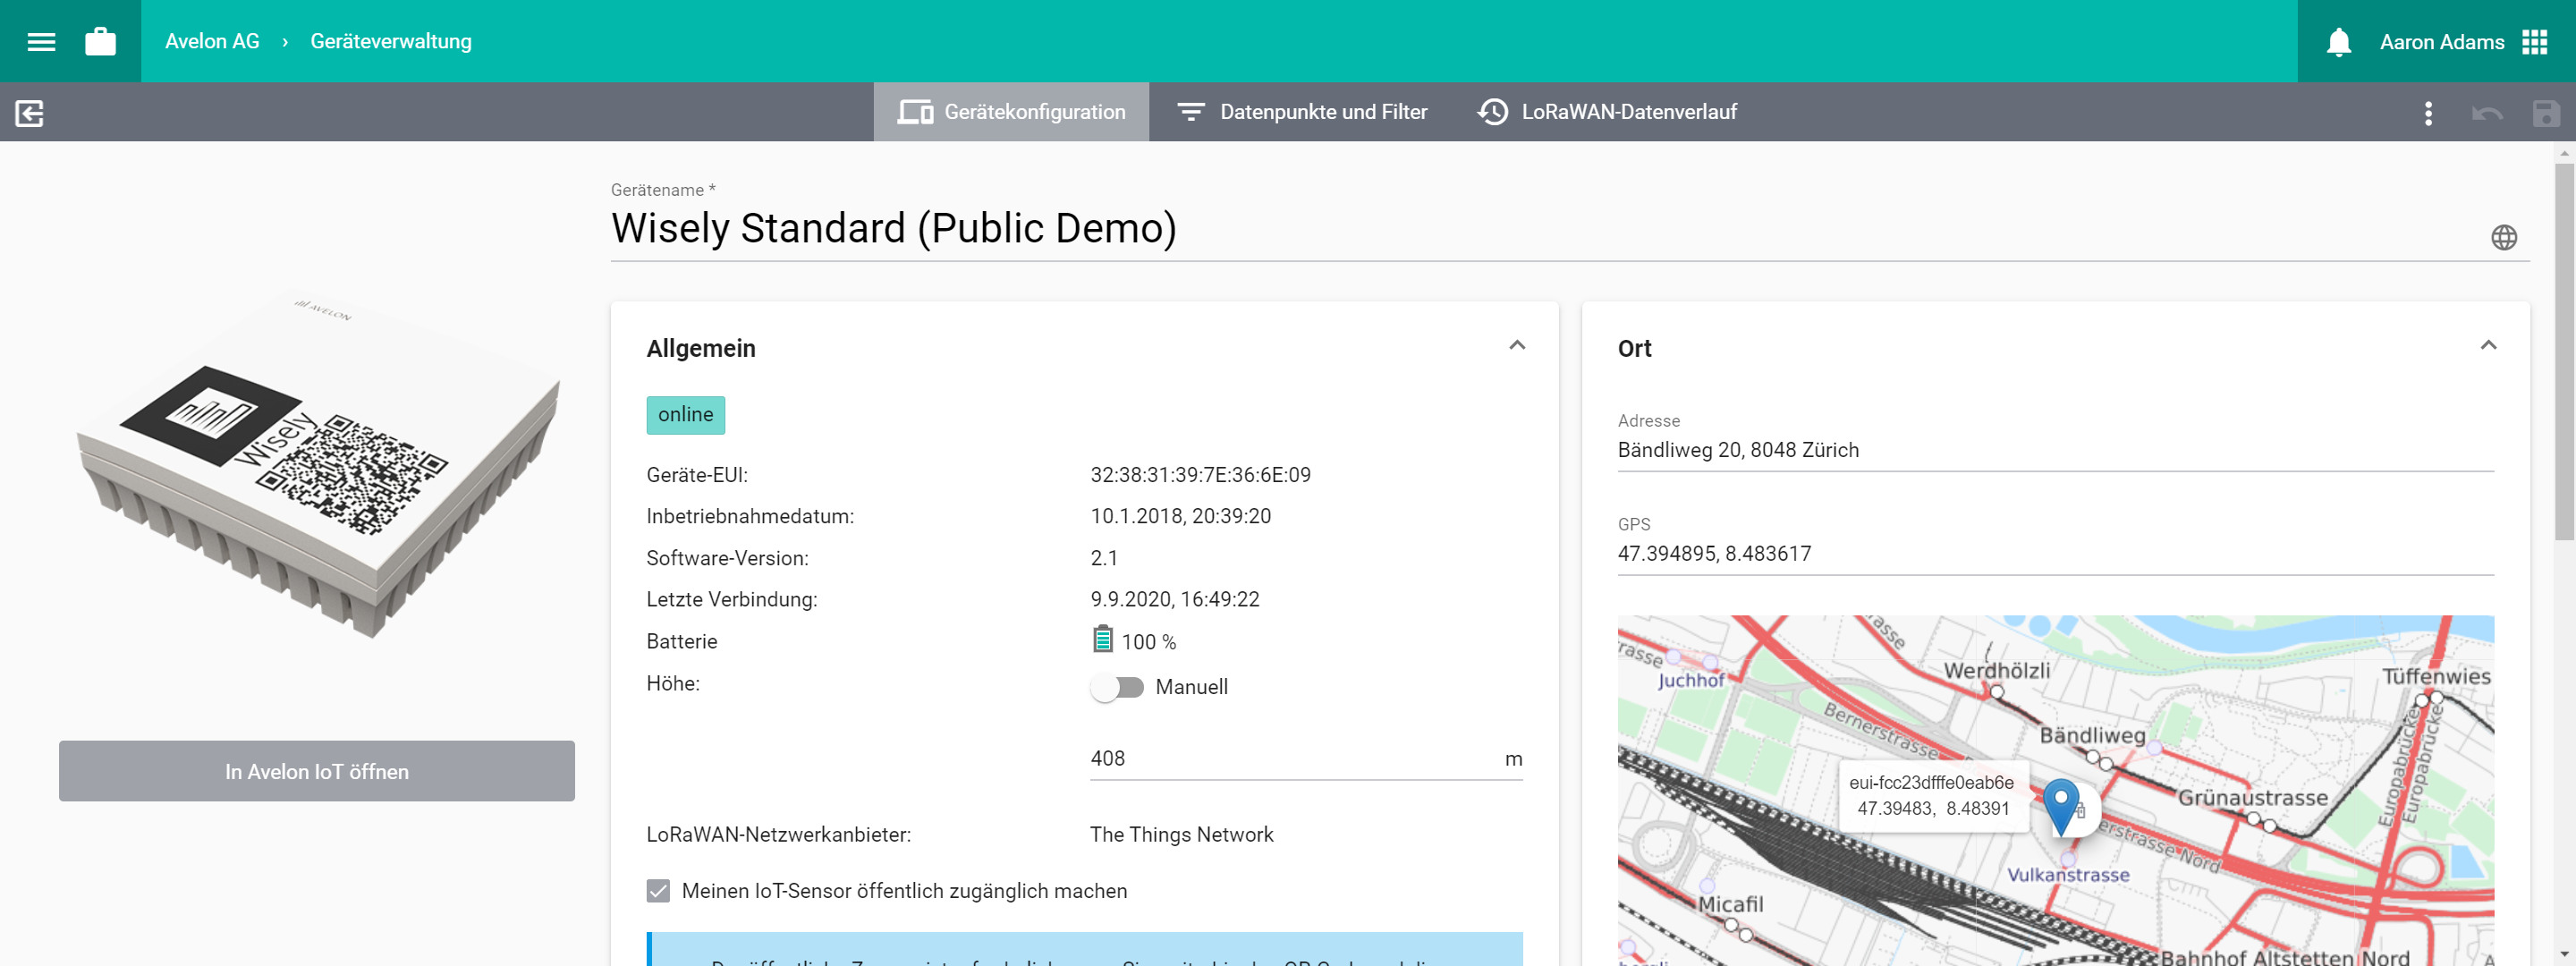Collapse the Allgemein section
Screen dimensions: 2576x966
pyautogui.click(x=1516, y=345)
